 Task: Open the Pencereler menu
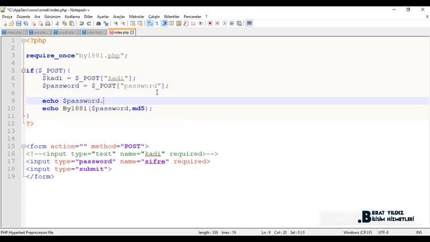pyautogui.click(x=193, y=17)
